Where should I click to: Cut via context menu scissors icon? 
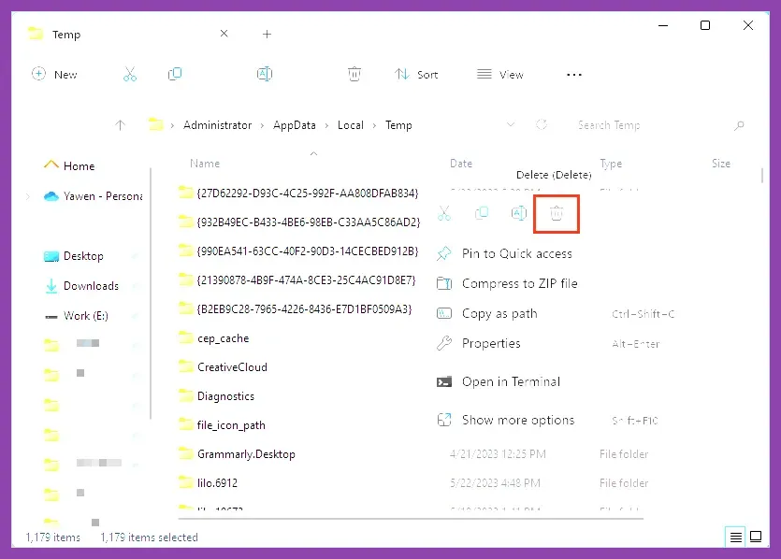444,213
